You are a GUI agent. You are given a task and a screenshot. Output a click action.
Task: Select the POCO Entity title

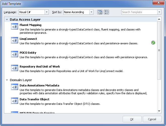pos(28,53)
